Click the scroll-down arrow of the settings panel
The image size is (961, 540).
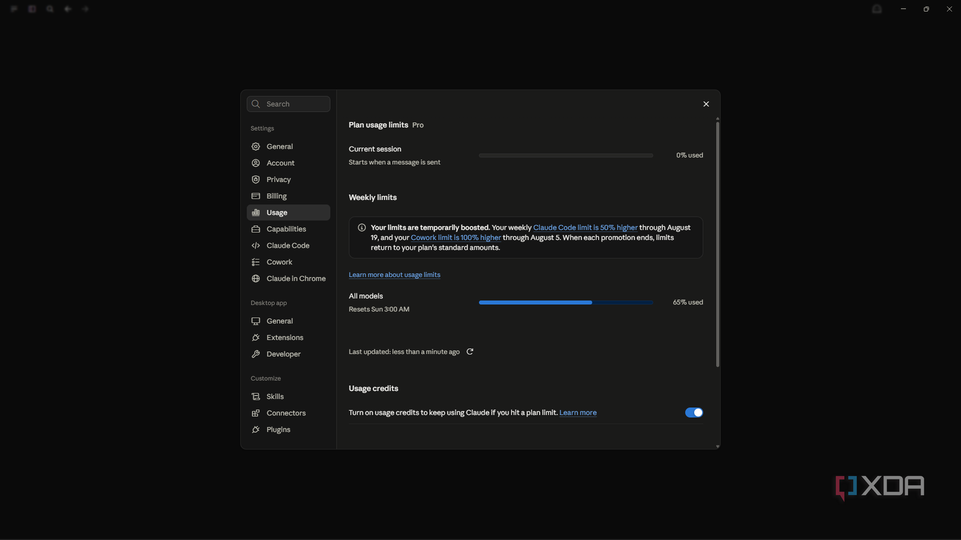(x=718, y=446)
